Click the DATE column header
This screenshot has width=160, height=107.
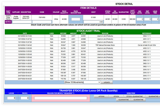click(x=25, y=33)
